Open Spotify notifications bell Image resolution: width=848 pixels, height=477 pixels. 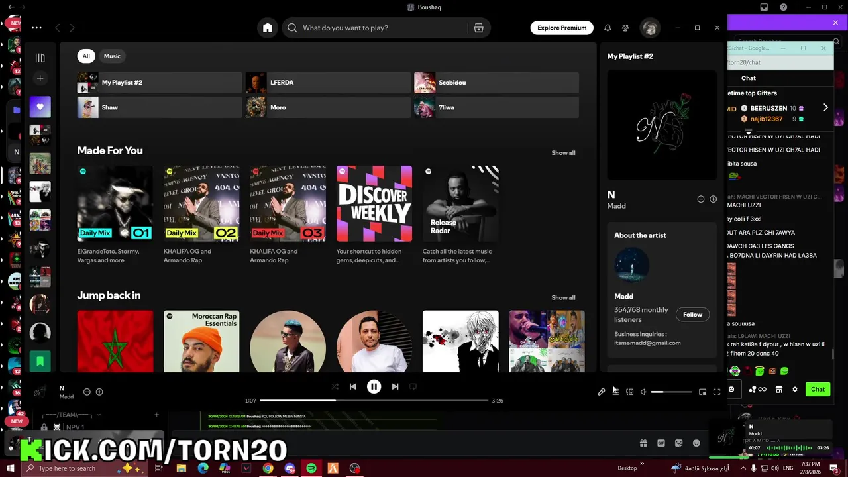pos(608,28)
